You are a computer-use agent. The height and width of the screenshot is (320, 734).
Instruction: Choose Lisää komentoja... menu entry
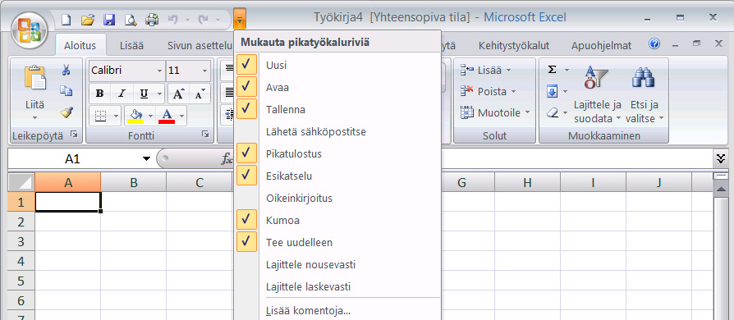click(x=337, y=310)
